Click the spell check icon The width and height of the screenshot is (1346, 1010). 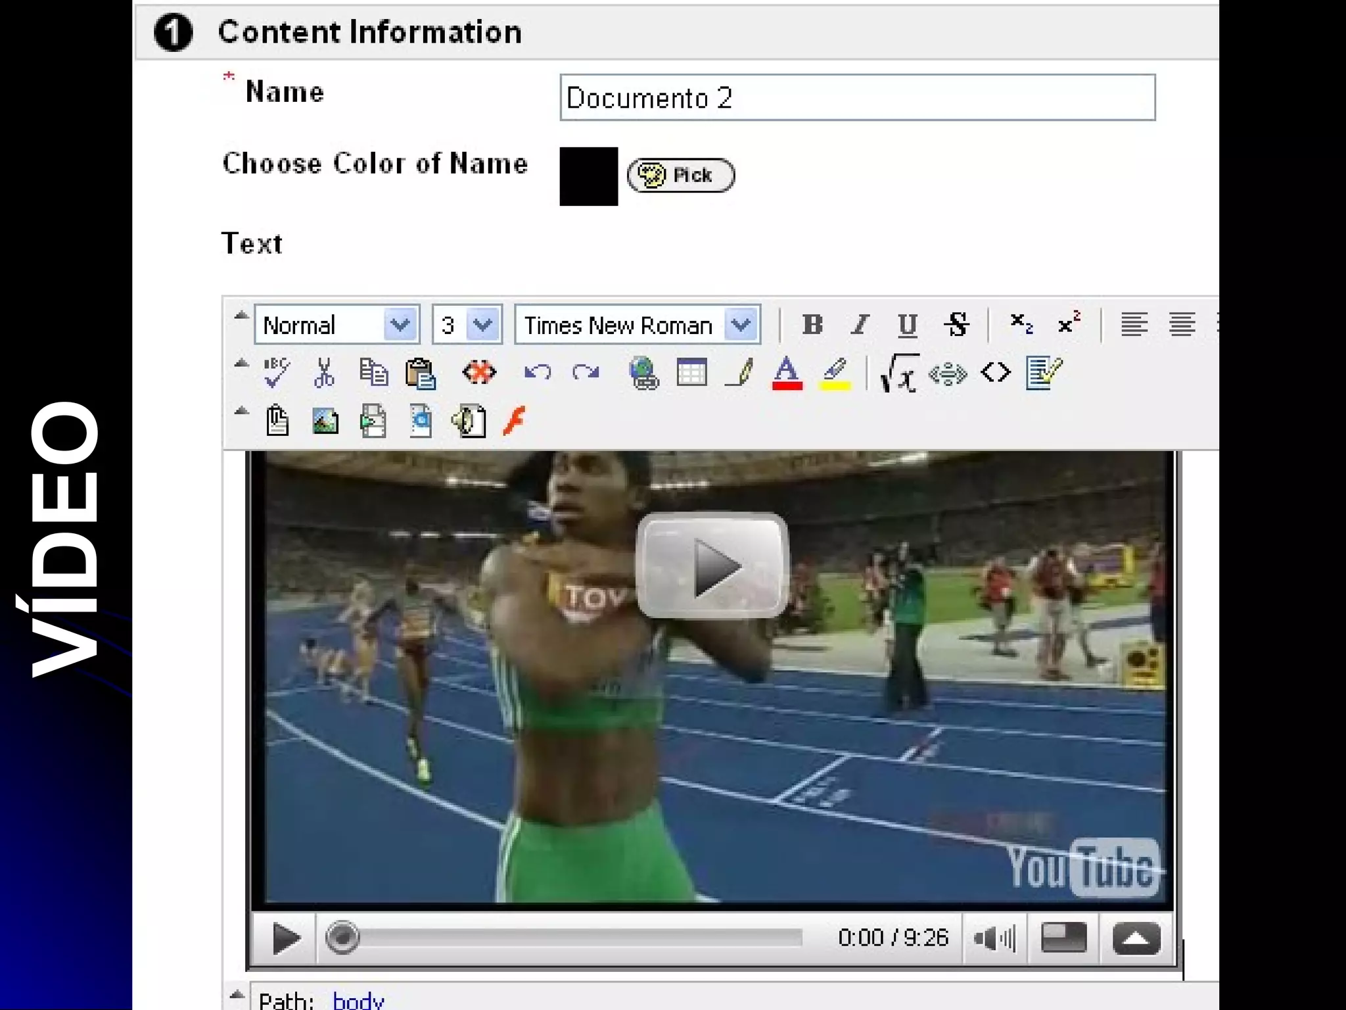click(276, 373)
